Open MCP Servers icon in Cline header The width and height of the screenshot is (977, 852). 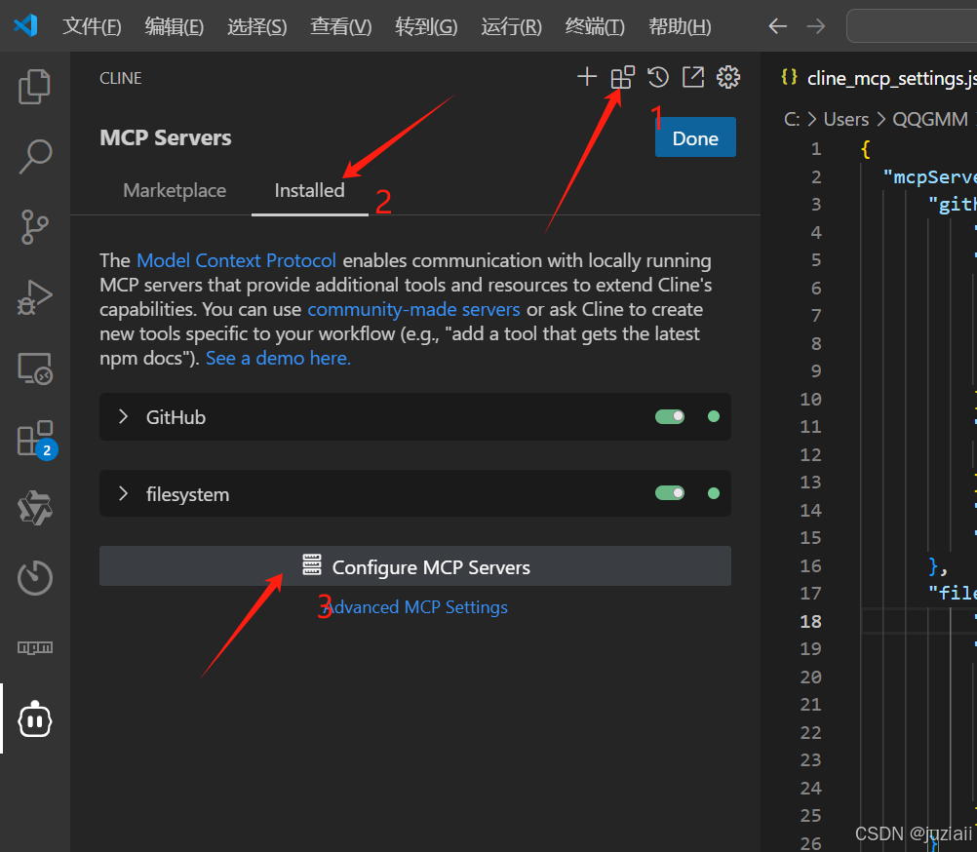click(622, 77)
